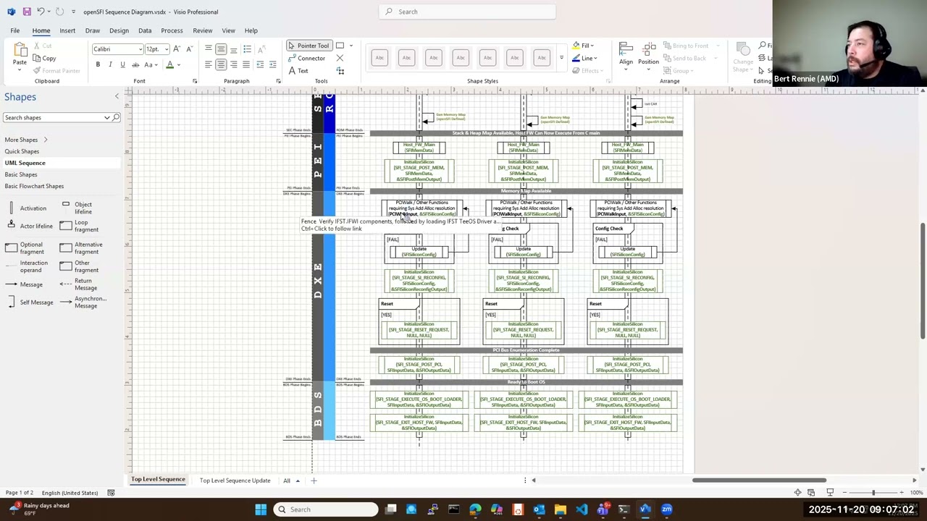The height and width of the screenshot is (521, 927).
Task: Decrease font size with the small A icon
Action: point(189,49)
